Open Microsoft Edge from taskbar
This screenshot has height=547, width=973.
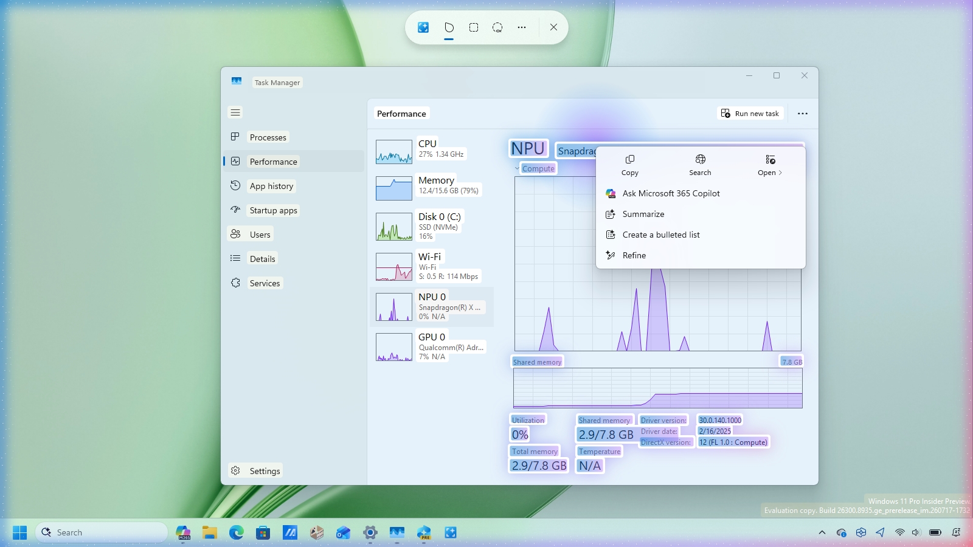[x=237, y=532]
